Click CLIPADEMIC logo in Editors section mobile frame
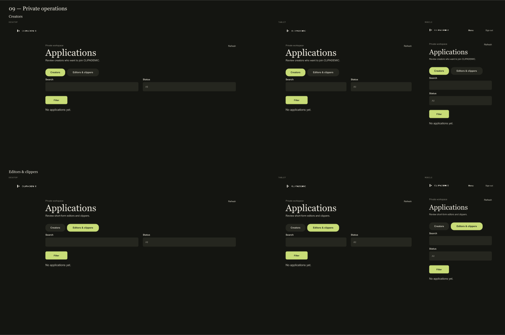Image resolution: width=505 pixels, height=335 pixels. tap(439, 185)
